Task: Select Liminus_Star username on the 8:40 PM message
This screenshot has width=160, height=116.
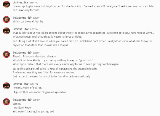Action: pyautogui.click(x=21, y=84)
